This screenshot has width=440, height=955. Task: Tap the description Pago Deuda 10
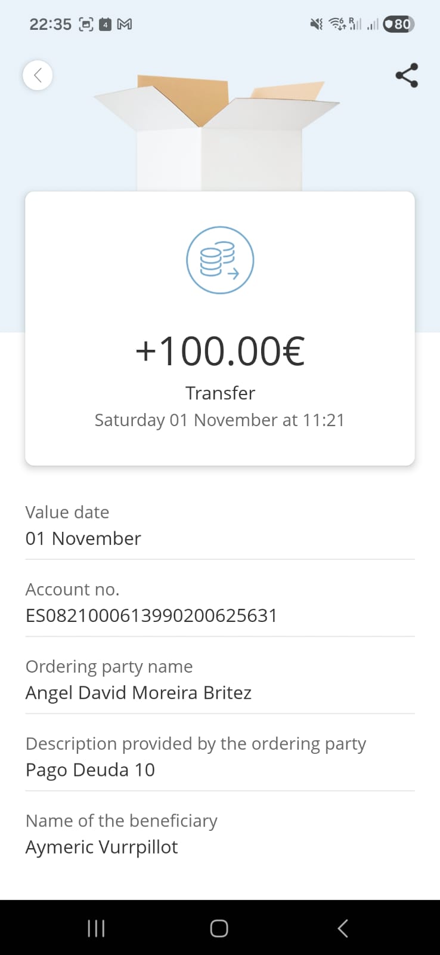(x=90, y=769)
